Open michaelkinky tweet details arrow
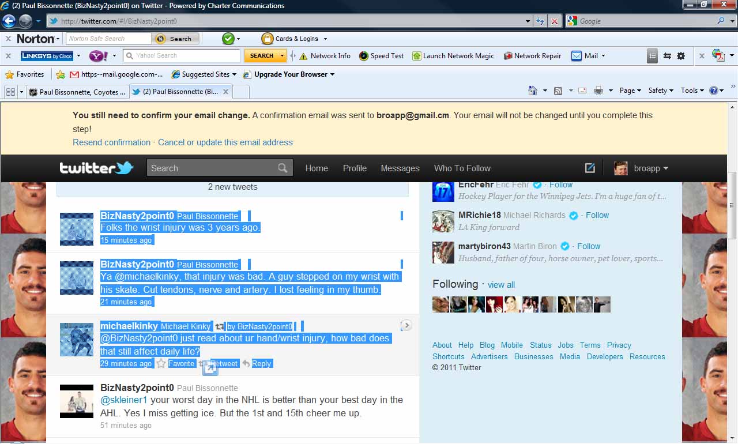The width and height of the screenshot is (738, 444). (406, 326)
